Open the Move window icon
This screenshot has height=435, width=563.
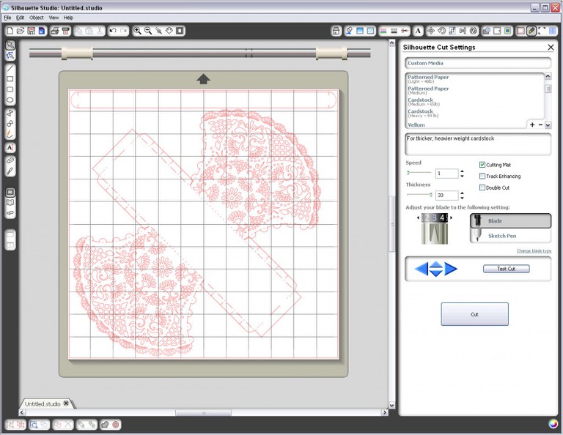tap(431, 31)
